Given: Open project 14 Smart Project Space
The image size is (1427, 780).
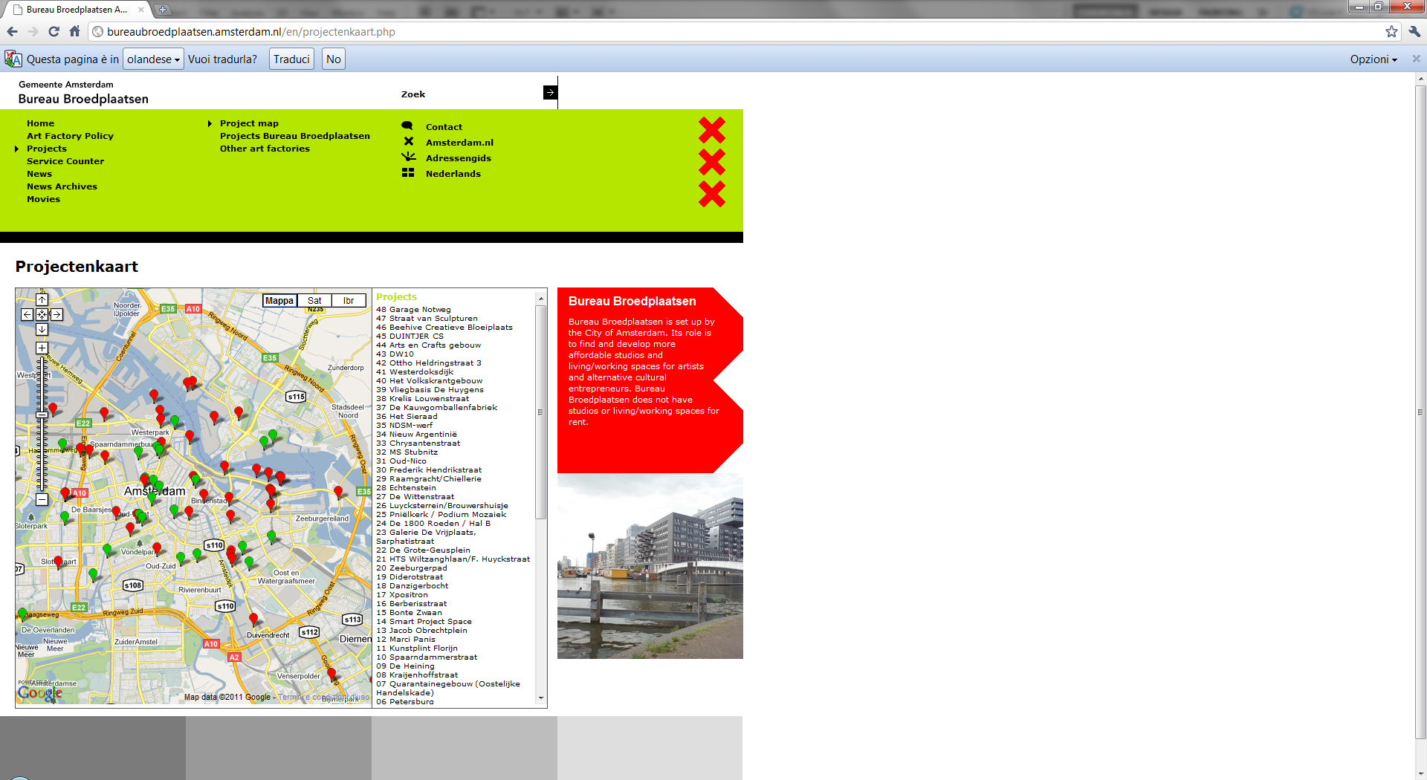Looking at the screenshot, I should pos(424,622).
